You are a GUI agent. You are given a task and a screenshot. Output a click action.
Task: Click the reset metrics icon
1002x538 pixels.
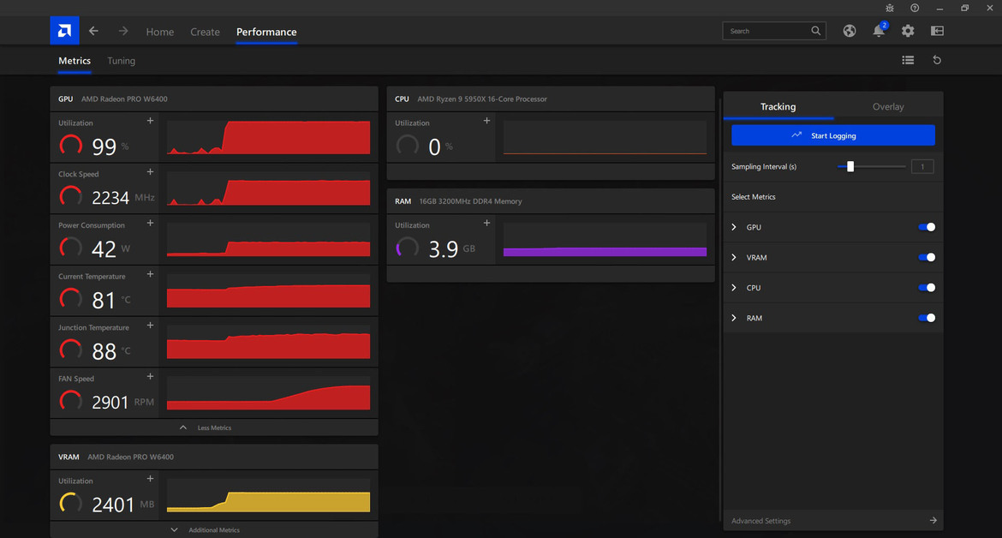click(x=937, y=60)
